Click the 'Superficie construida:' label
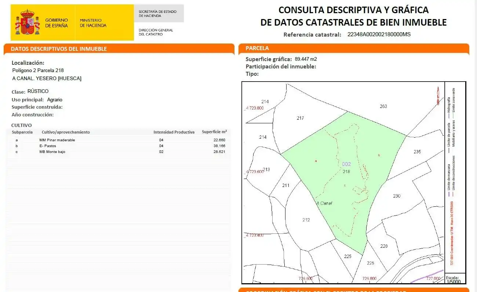The image size is (477, 292). [x=37, y=107]
